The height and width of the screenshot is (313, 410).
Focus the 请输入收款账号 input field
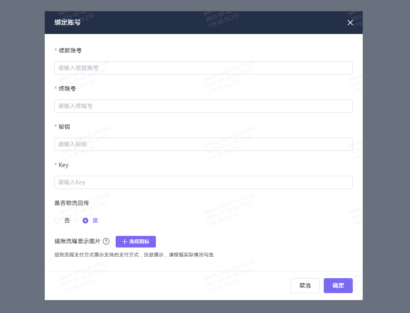(x=203, y=68)
